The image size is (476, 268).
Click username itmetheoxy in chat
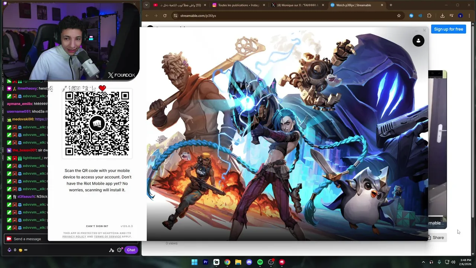(x=28, y=89)
